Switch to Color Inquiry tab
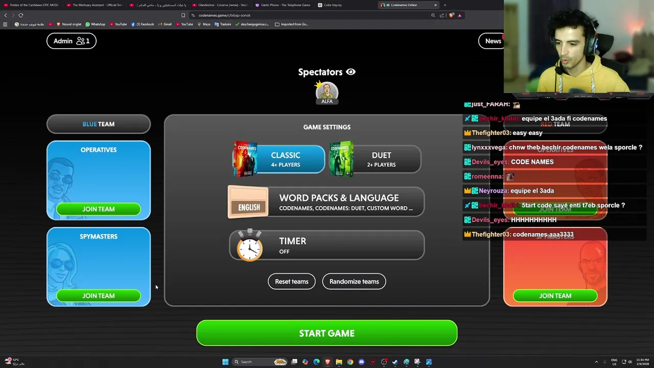This screenshot has height=368, width=654. [345, 5]
